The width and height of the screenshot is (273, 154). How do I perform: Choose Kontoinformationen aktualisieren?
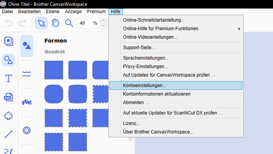[176, 94]
